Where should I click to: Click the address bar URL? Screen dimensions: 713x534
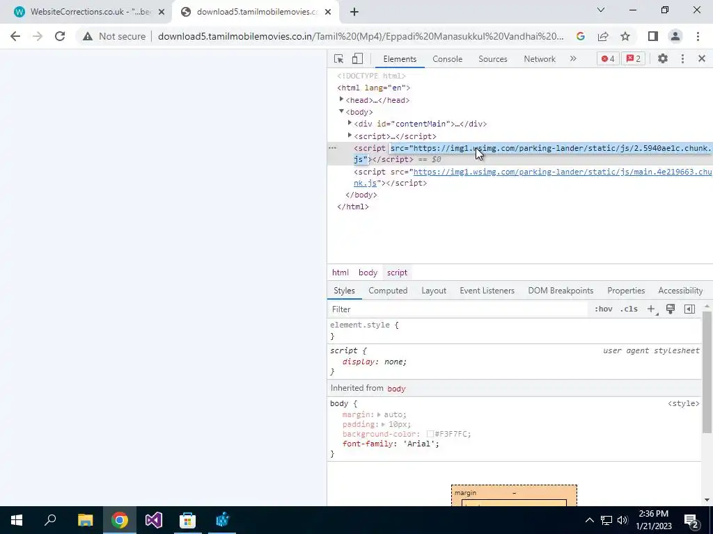point(361,36)
